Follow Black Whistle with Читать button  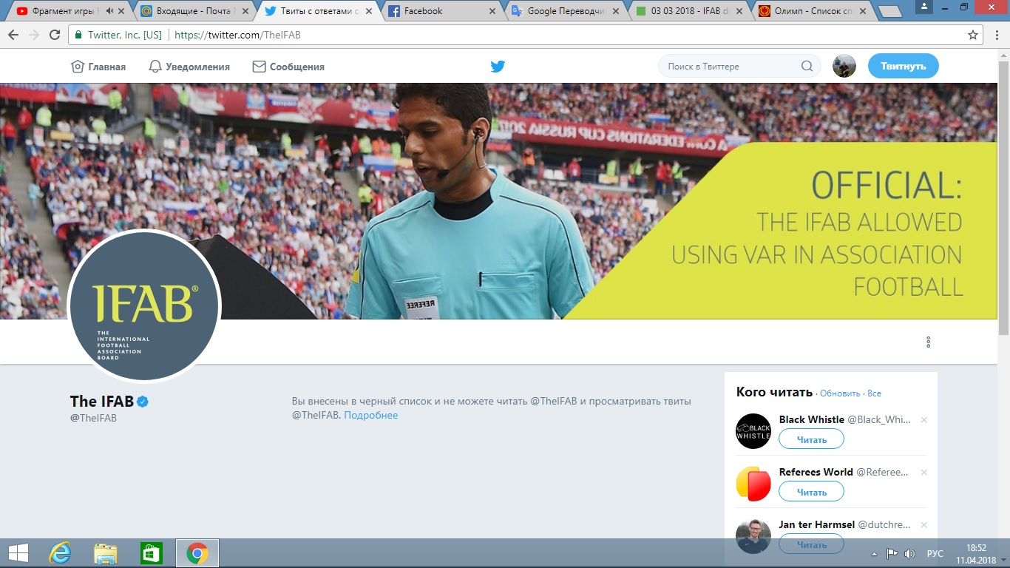(811, 439)
